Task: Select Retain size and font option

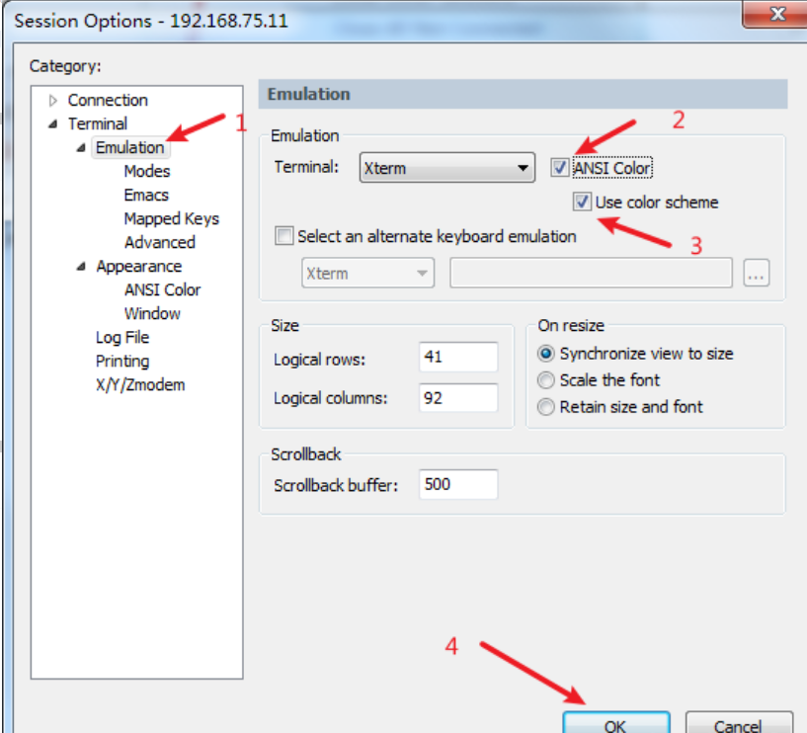Action: (x=545, y=407)
